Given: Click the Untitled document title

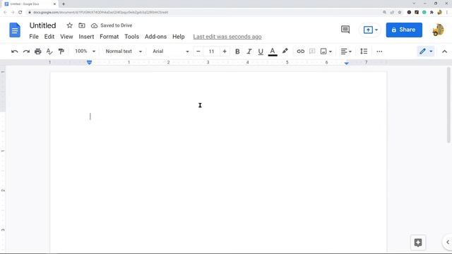Looking at the screenshot, I should click(42, 25).
